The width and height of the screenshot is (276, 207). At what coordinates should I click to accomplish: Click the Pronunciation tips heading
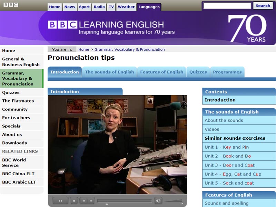pyautogui.click(x=81, y=58)
